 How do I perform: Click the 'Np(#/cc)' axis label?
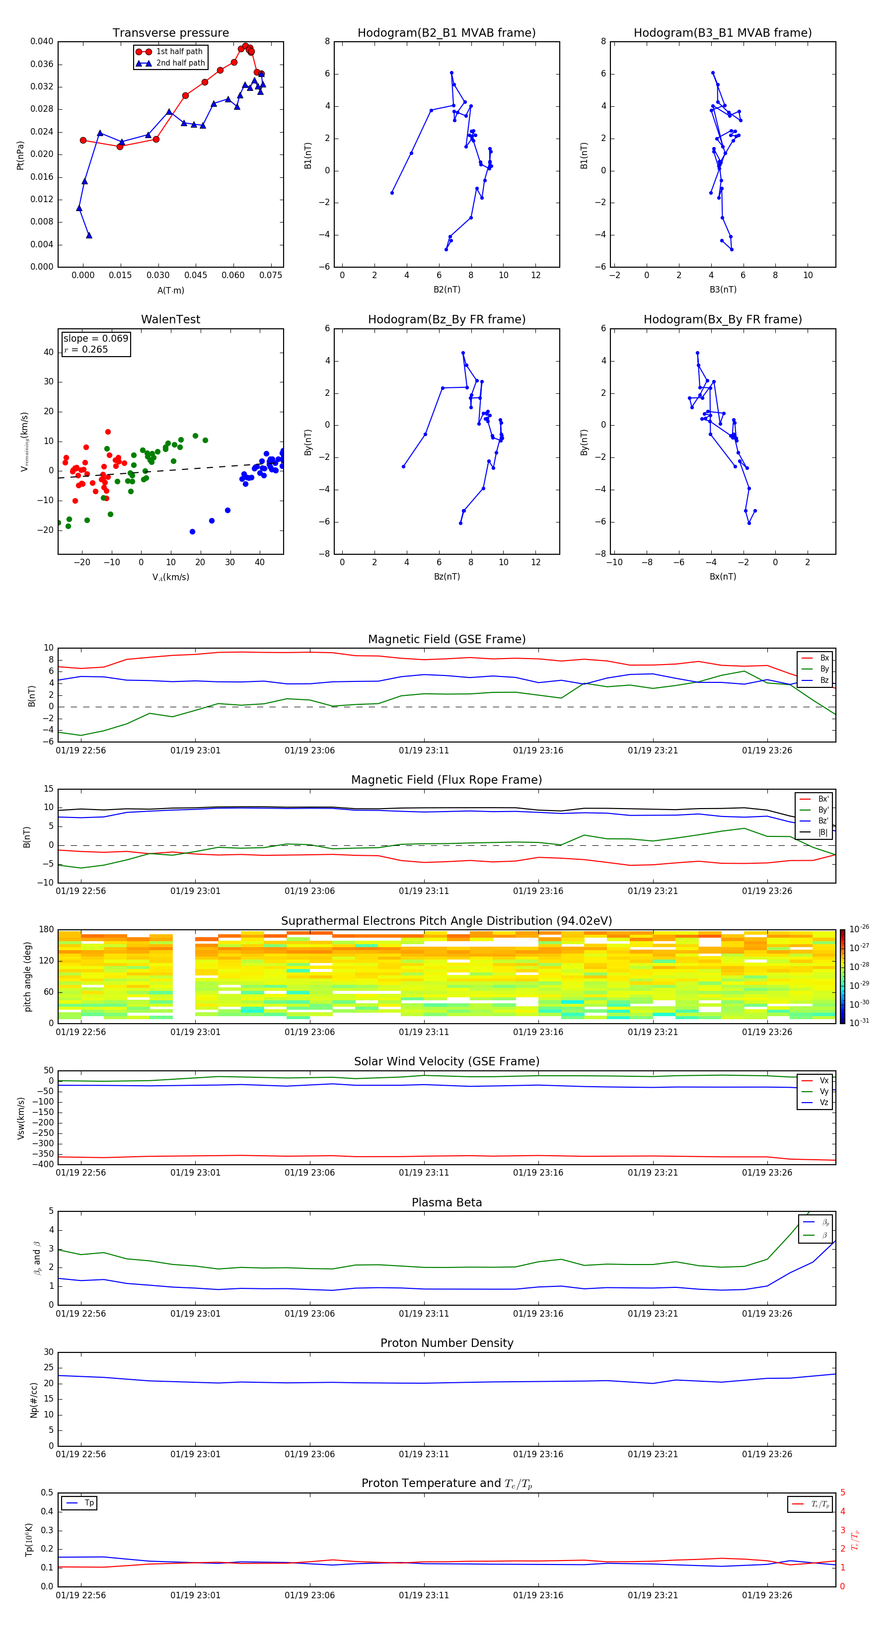(34, 1400)
